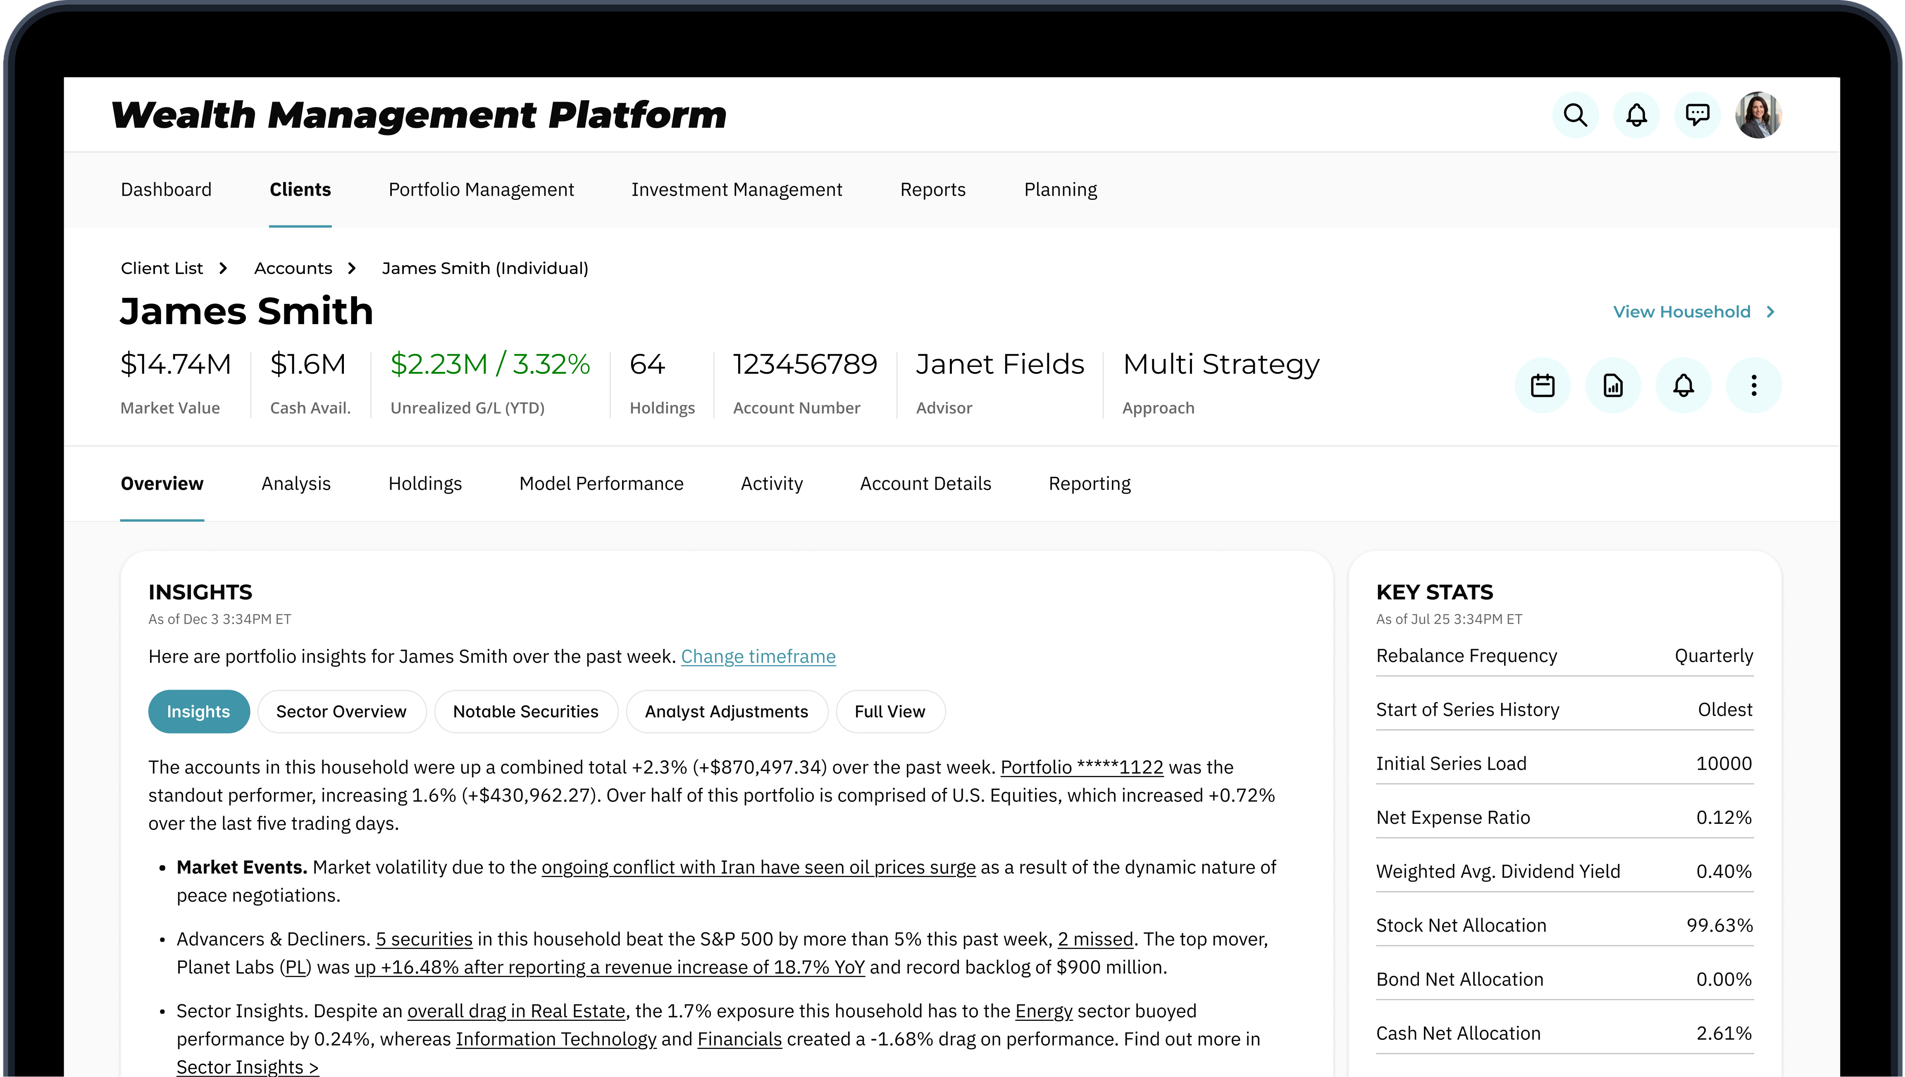Open Investment Management tab
1905x1077 pixels.
(x=737, y=190)
